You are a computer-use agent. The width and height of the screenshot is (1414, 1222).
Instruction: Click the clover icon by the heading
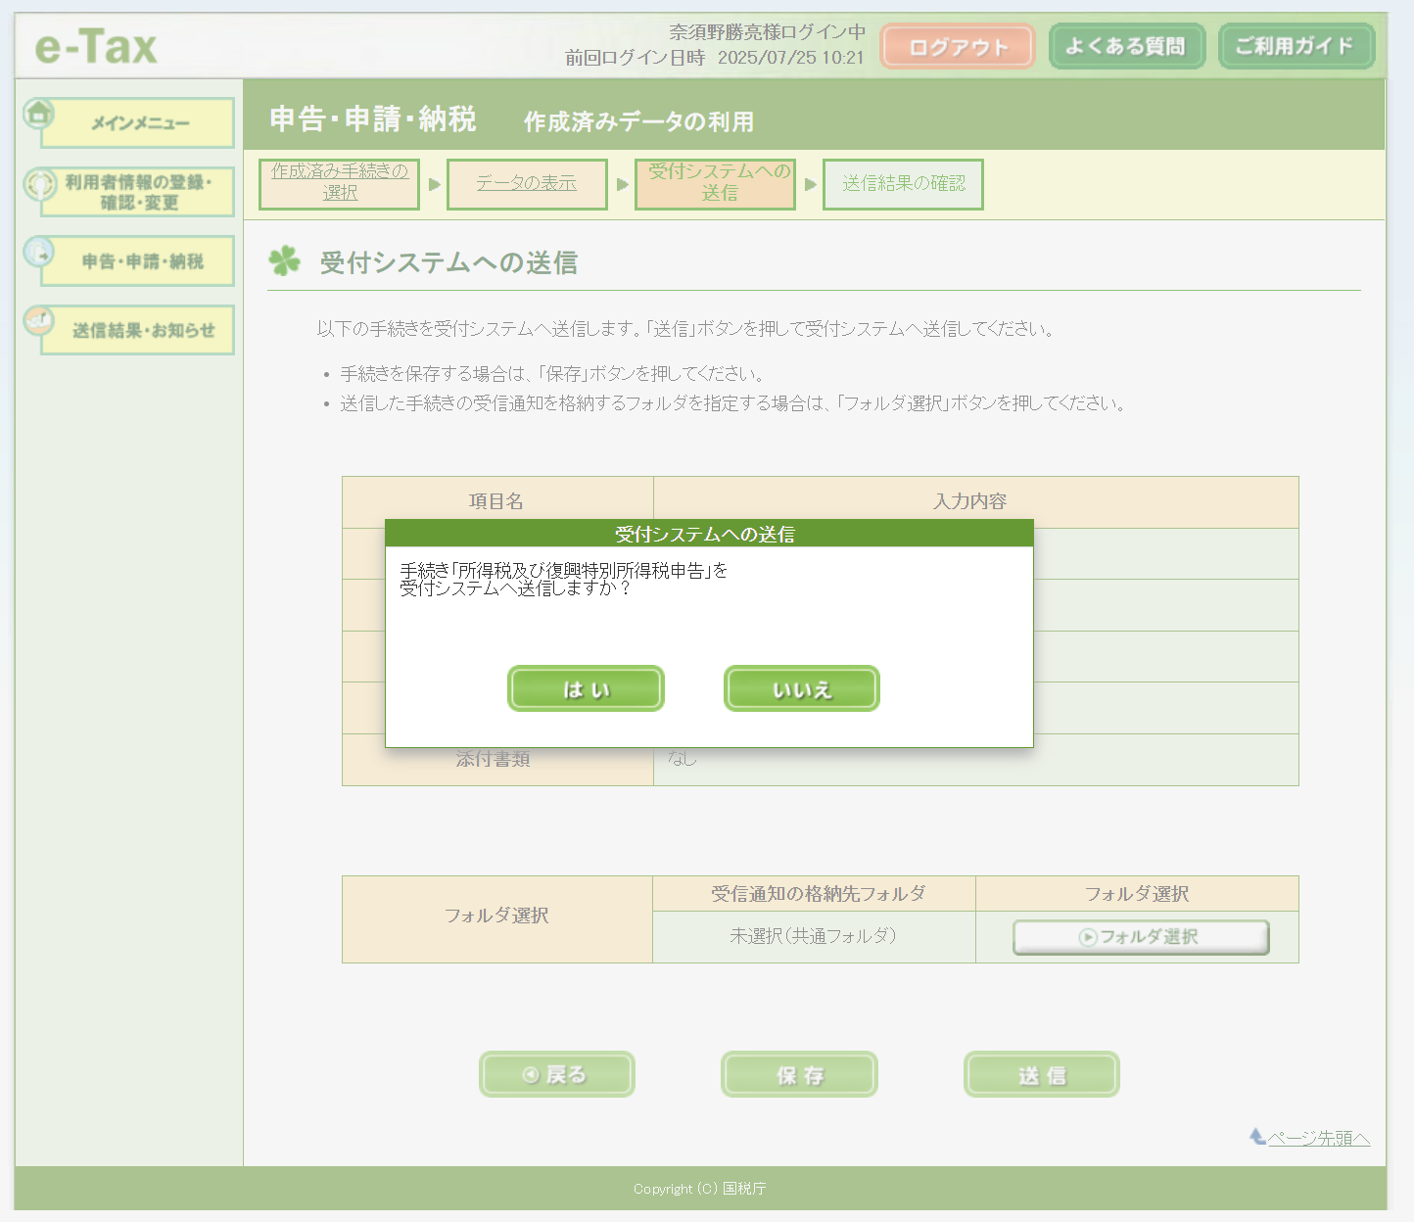coord(285,260)
